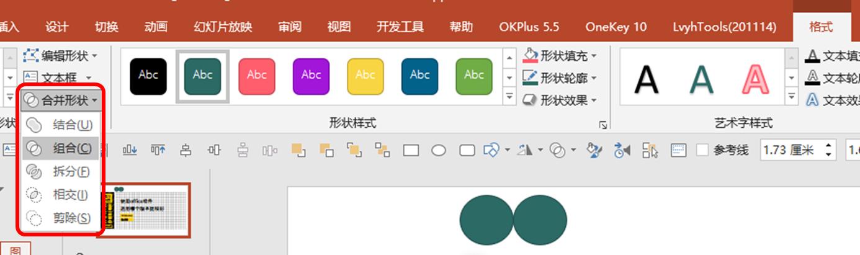This screenshot has width=860, height=255.
Task: Click the align center horizontally icon
Action: tap(186, 150)
